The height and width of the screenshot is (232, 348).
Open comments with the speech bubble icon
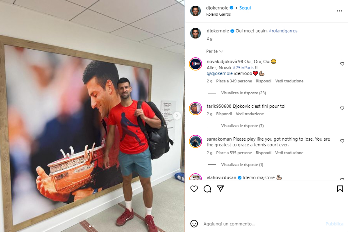pyautogui.click(x=207, y=189)
